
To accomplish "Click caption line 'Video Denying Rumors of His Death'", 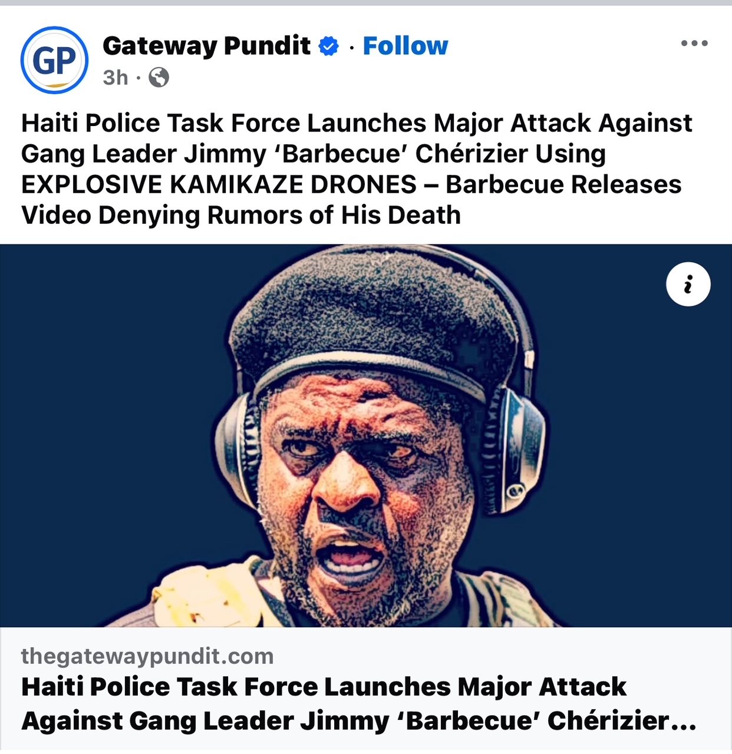I will [241, 215].
